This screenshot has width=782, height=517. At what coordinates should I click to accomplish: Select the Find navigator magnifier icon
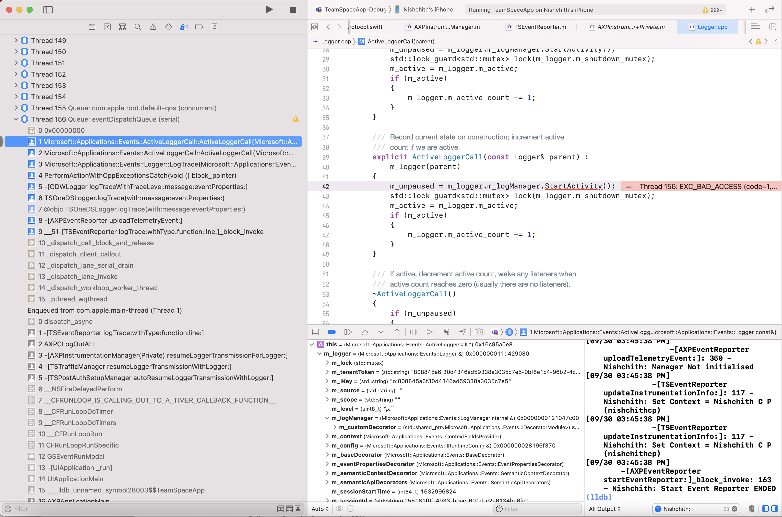[138, 27]
